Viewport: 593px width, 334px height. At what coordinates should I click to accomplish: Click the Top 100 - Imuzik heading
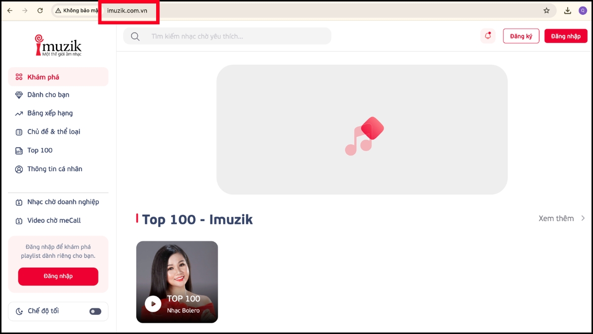(x=197, y=220)
